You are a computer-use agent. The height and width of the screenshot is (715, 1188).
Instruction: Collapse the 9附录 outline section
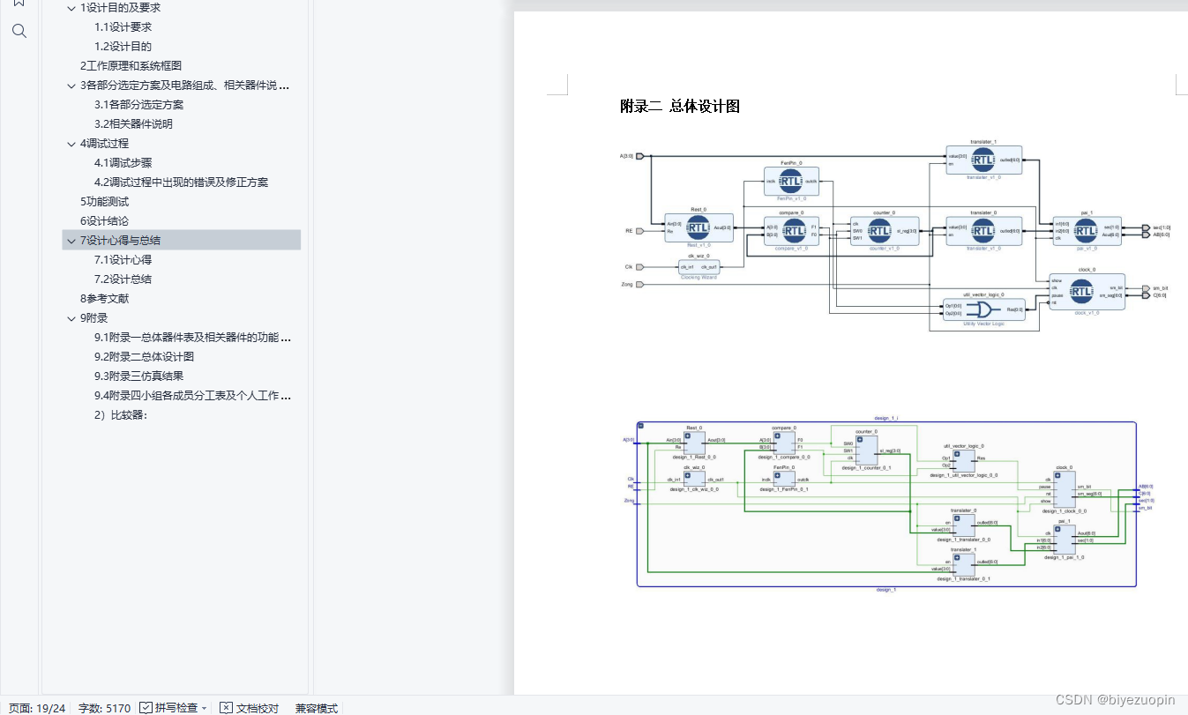click(x=71, y=318)
